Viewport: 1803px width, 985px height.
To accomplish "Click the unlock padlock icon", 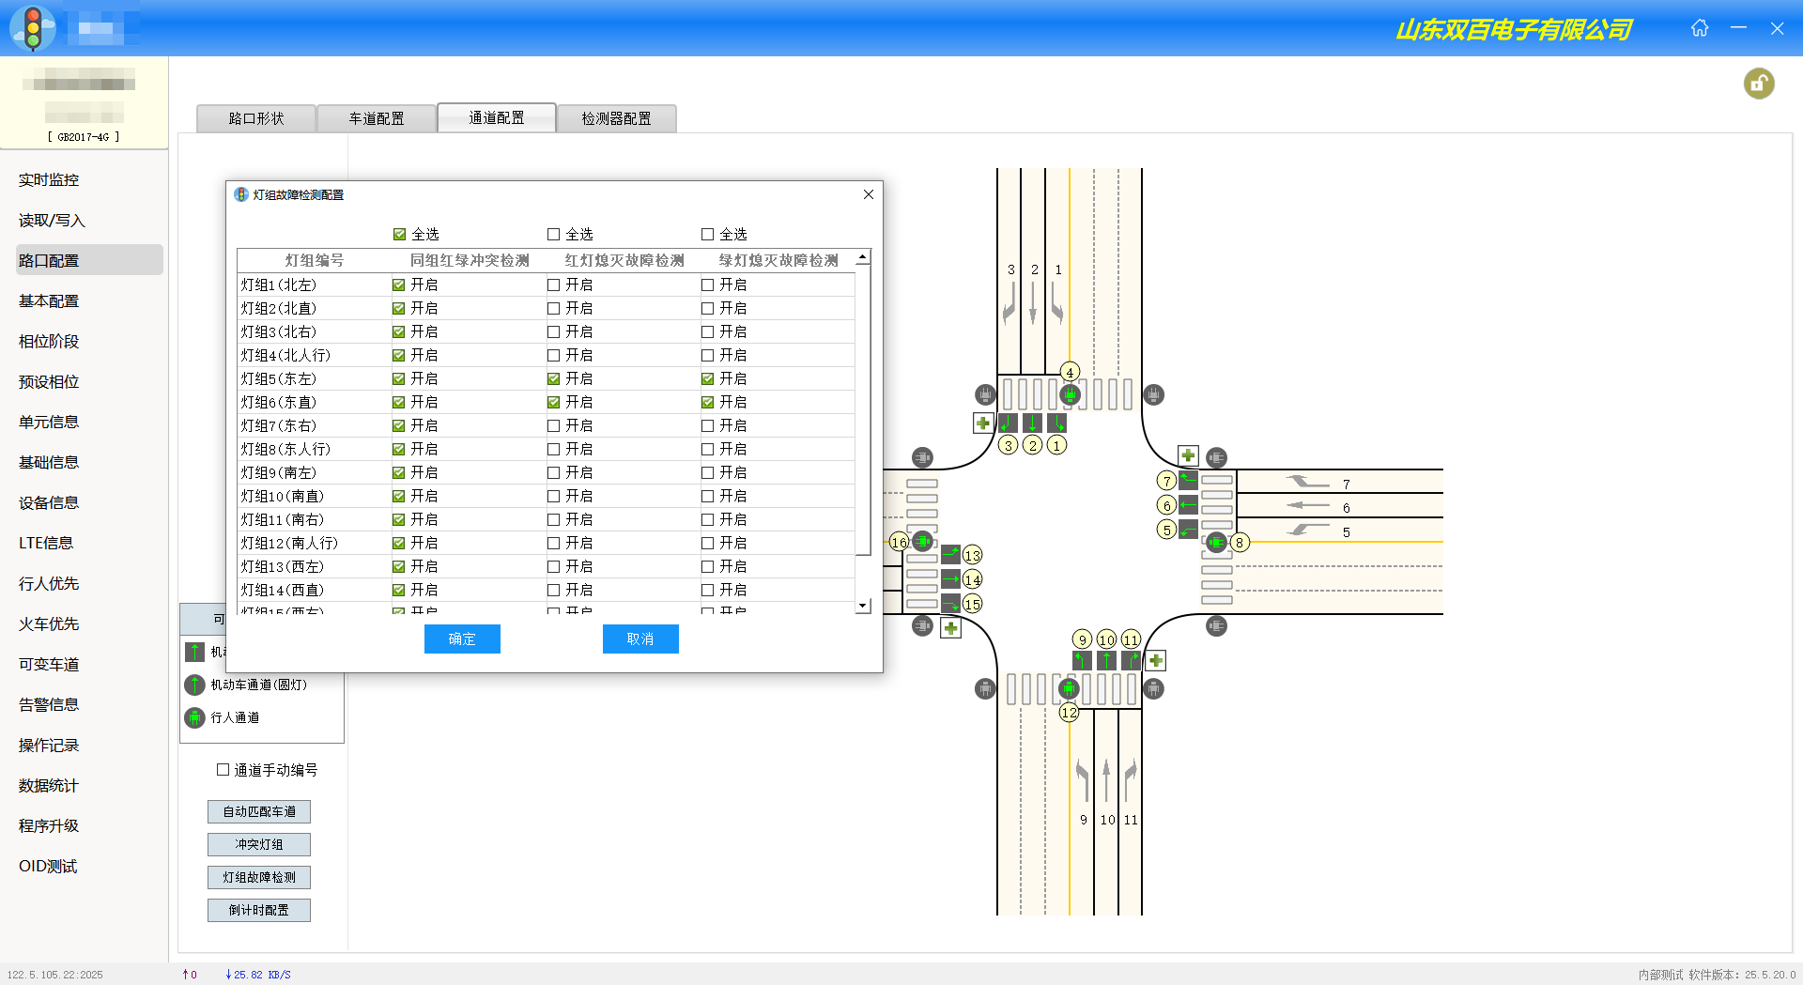I will click(x=1759, y=84).
